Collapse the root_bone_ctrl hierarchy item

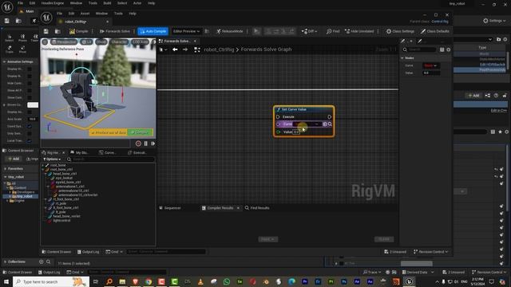coord(43,170)
